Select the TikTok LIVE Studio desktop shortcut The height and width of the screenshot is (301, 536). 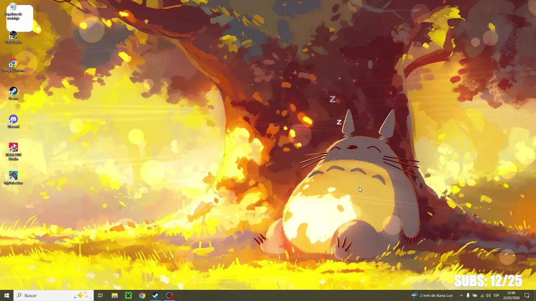(13, 151)
